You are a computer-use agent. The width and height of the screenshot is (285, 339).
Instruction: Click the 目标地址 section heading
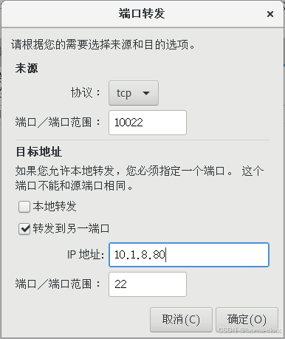(x=38, y=152)
